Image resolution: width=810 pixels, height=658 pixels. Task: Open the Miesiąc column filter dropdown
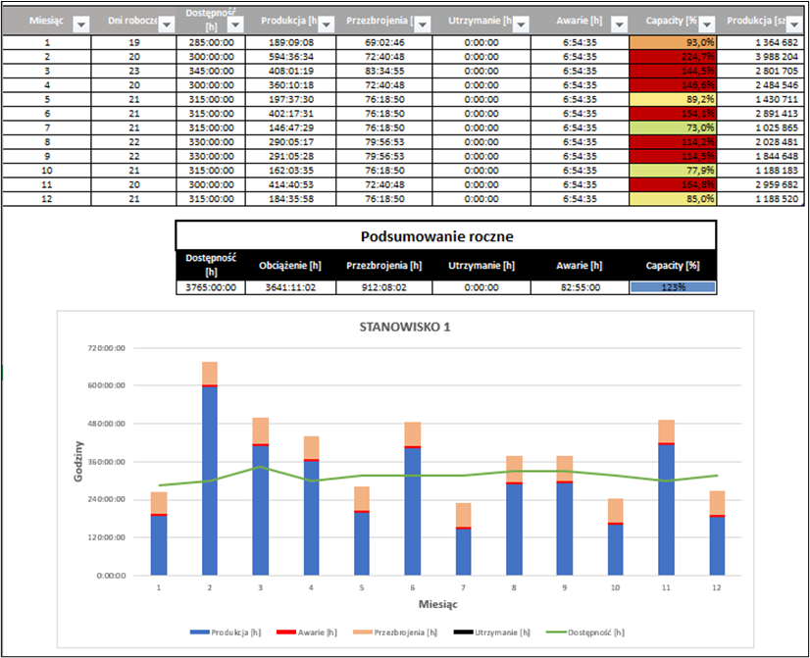(x=81, y=25)
